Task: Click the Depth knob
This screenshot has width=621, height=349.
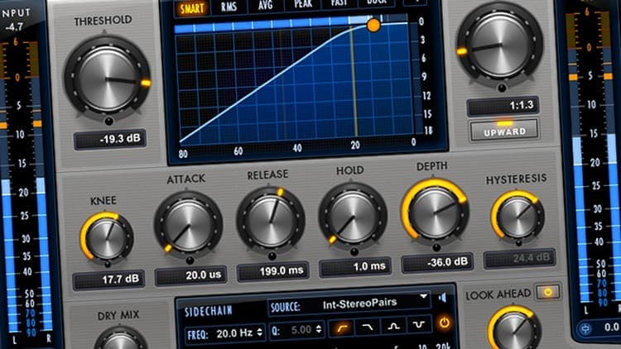Action: click(435, 213)
